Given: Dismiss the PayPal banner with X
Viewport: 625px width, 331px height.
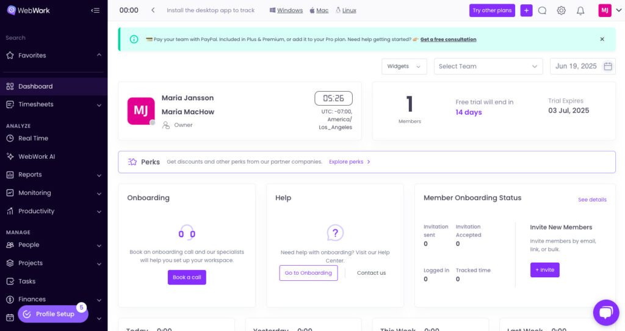Looking at the screenshot, I should pos(602,39).
